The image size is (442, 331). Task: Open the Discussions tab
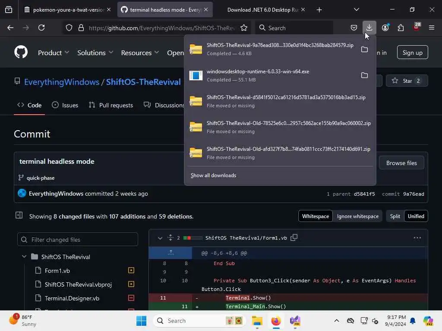click(164, 105)
